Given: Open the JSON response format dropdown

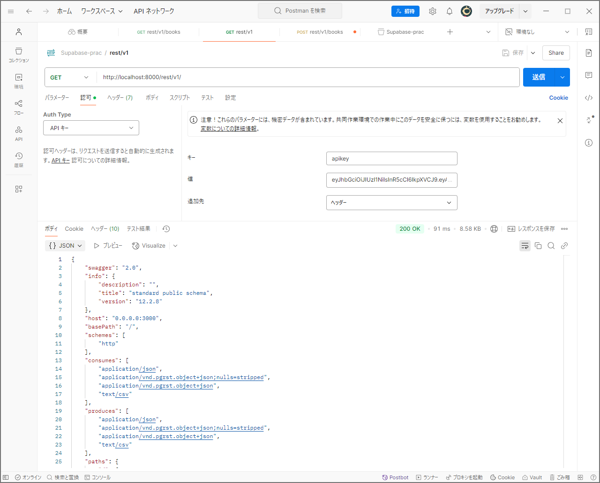Looking at the screenshot, I should point(65,245).
